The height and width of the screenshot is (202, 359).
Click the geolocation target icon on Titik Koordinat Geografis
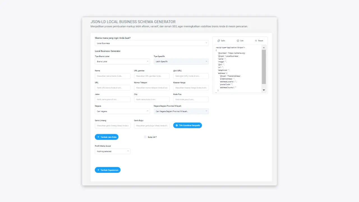click(176, 125)
